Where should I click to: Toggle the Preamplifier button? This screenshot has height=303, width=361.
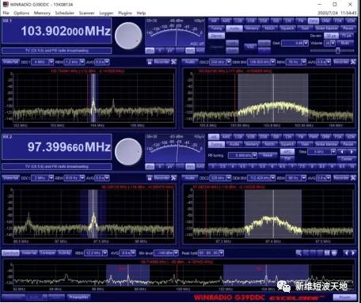[x=78, y=297]
